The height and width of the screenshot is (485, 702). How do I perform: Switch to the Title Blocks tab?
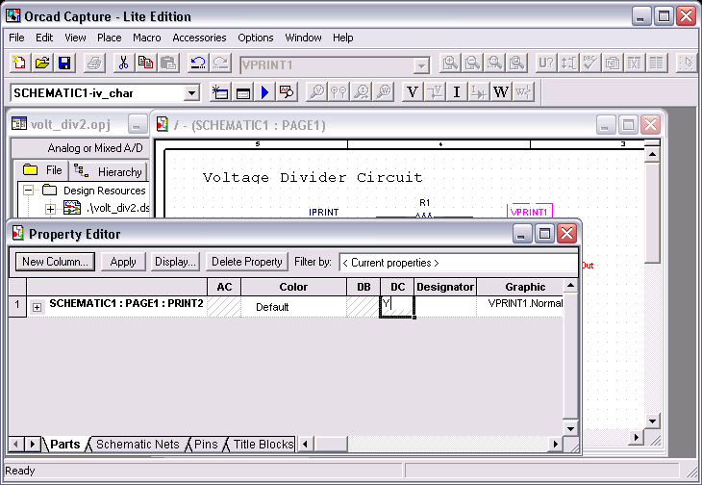click(x=263, y=445)
